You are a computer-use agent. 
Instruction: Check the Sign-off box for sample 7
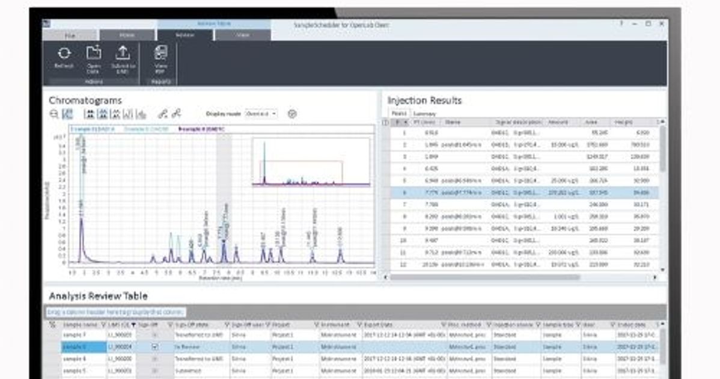pyautogui.click(x=154, y=334)
